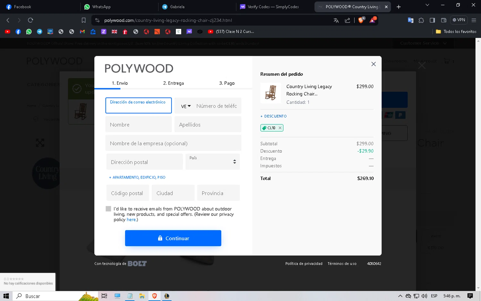Switch to the WhatsApp tab
This screenshot has width=481, height=301.
(118, 7)
